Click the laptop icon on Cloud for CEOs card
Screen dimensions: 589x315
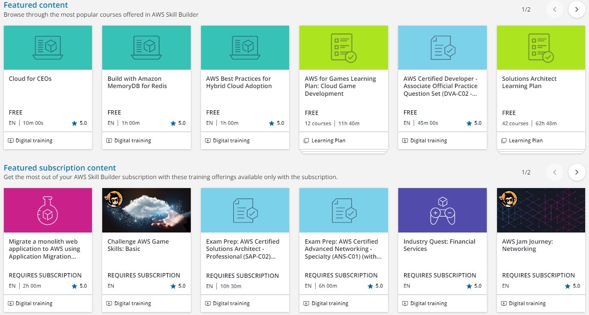tap(48, 47)
